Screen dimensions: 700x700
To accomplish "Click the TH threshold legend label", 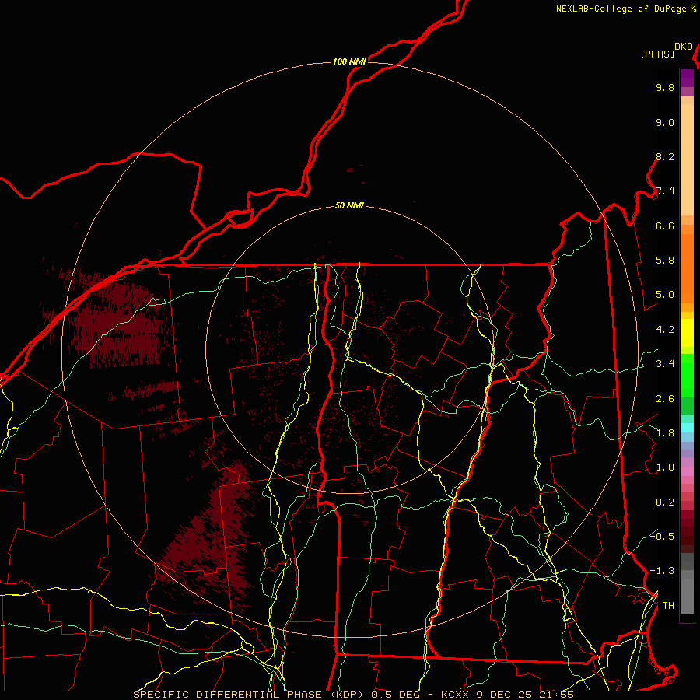I will tap(668, 606).
